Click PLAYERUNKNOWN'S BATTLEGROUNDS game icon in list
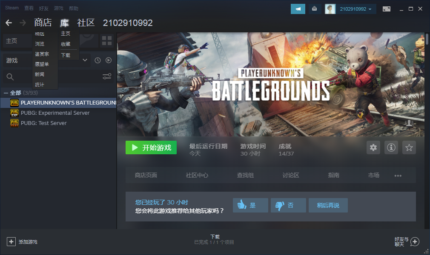 tap(14, 103)
